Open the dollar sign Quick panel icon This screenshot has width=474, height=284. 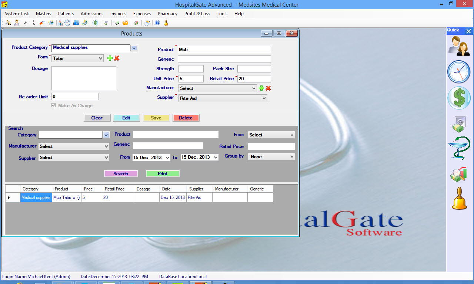pyautogui.click(x=458, y=98)
